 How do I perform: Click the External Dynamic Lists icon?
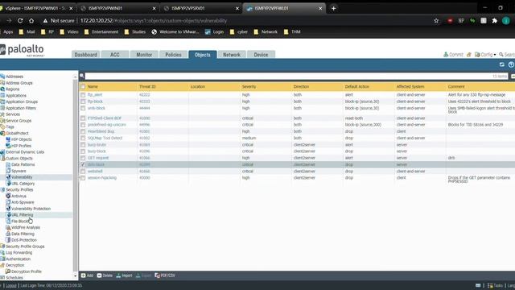(x=2, y=152)
